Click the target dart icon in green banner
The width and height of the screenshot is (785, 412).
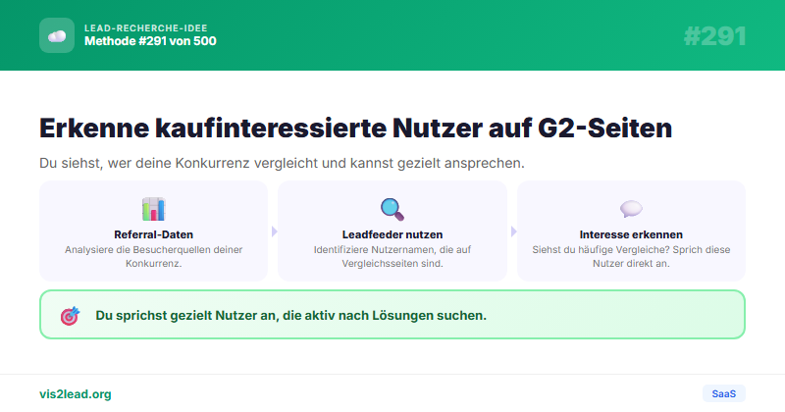point(70,316)
